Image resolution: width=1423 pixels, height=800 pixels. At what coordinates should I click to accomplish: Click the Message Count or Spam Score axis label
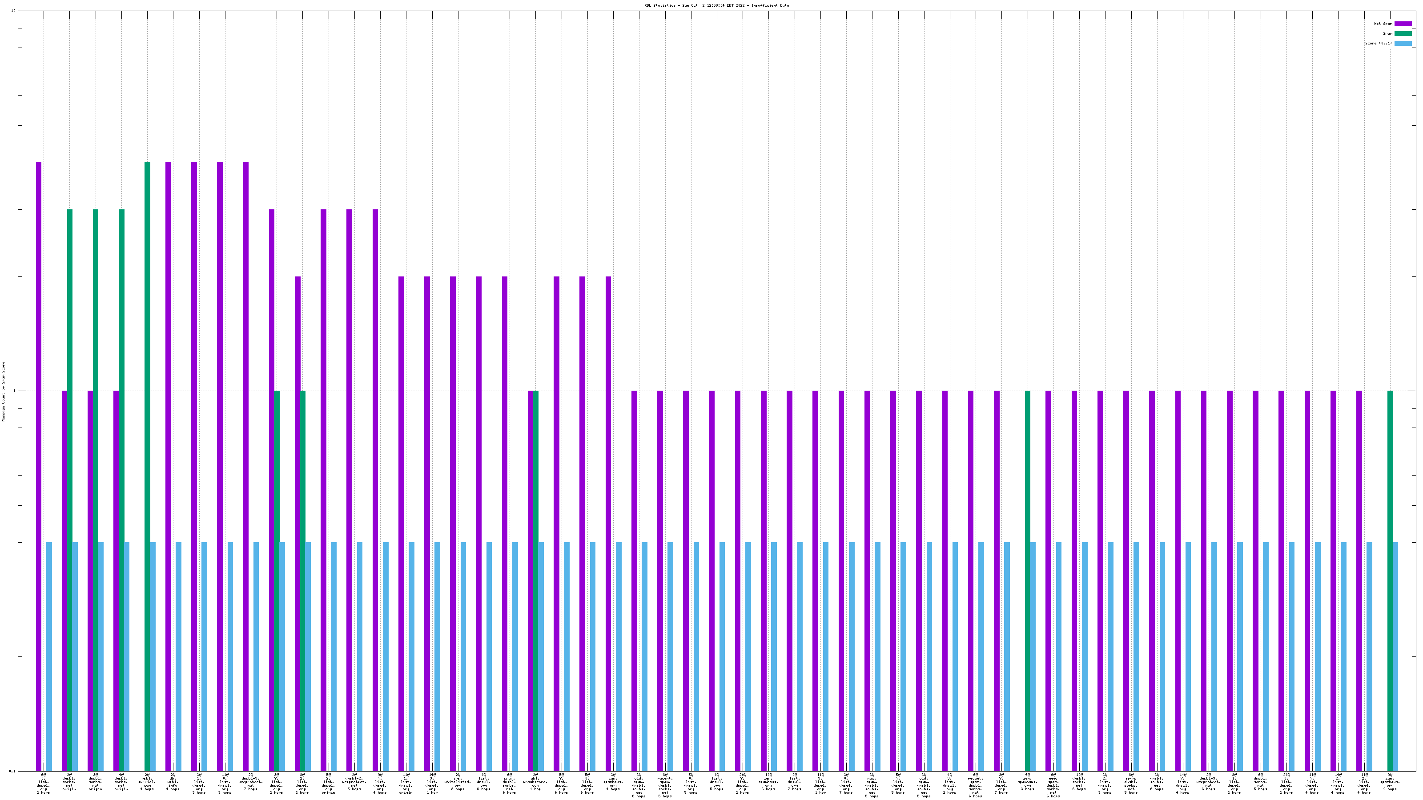3,392
